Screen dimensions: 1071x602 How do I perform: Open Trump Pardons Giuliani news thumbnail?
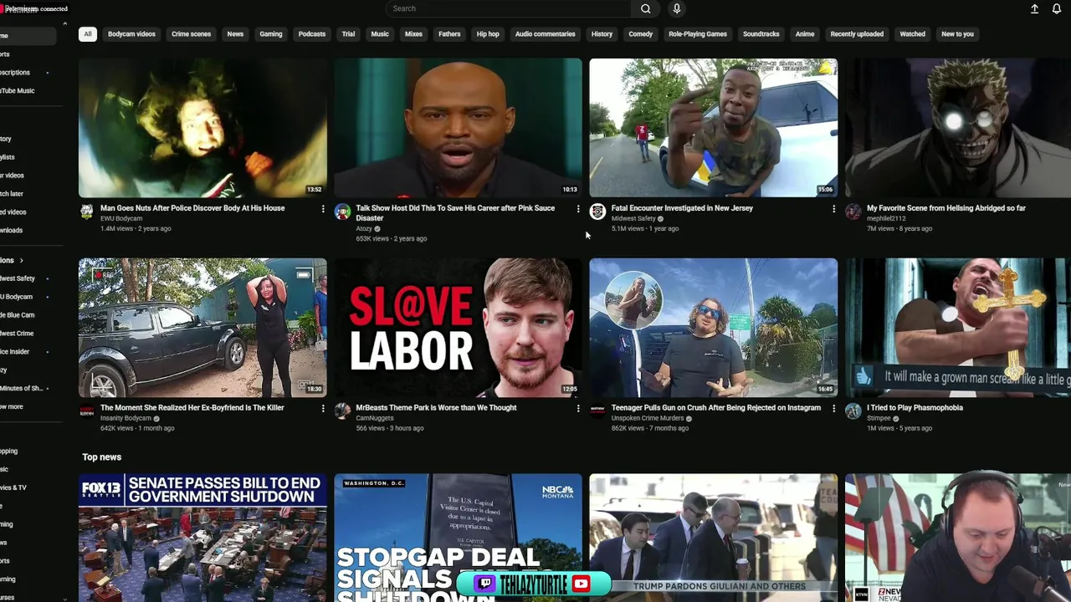point(713,538)
